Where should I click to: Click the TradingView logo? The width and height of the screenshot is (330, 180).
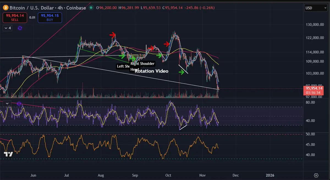click(9, 154)
